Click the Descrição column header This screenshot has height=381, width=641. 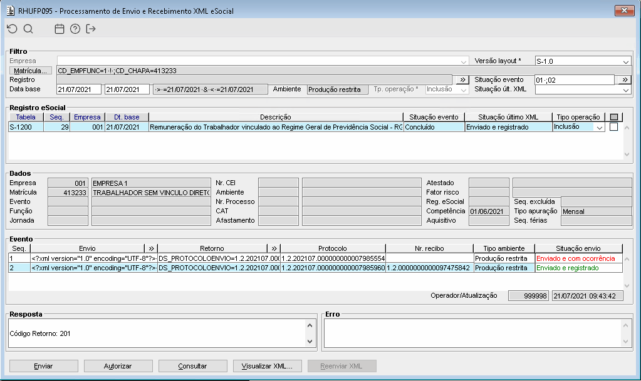point(276,117)
